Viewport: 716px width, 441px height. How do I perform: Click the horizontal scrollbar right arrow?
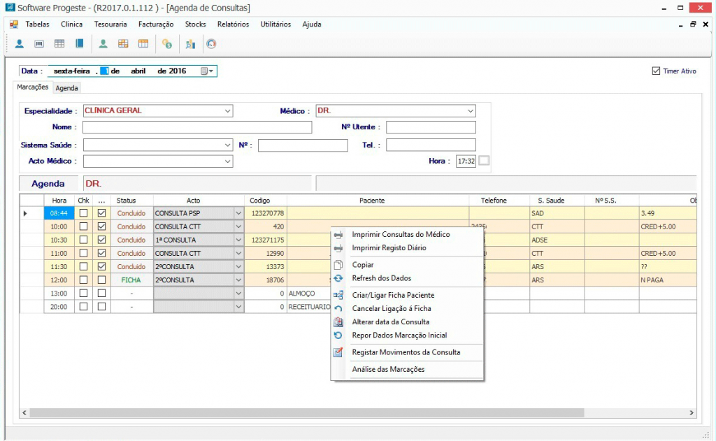[x=692, y=413]
